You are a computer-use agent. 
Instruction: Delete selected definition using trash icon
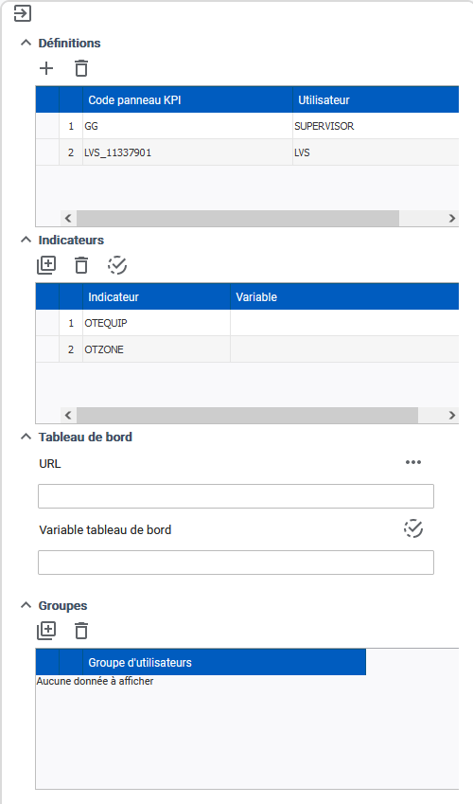[81, 68]
